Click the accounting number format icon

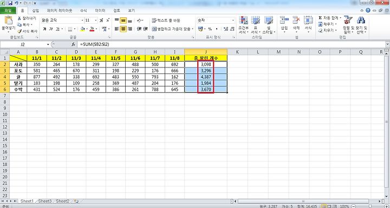point(200,29)
